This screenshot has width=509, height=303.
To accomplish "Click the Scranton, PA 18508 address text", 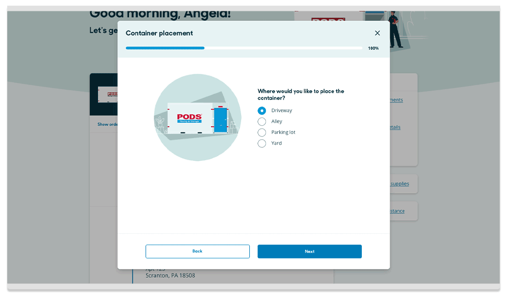I will (x=170, y=276).
